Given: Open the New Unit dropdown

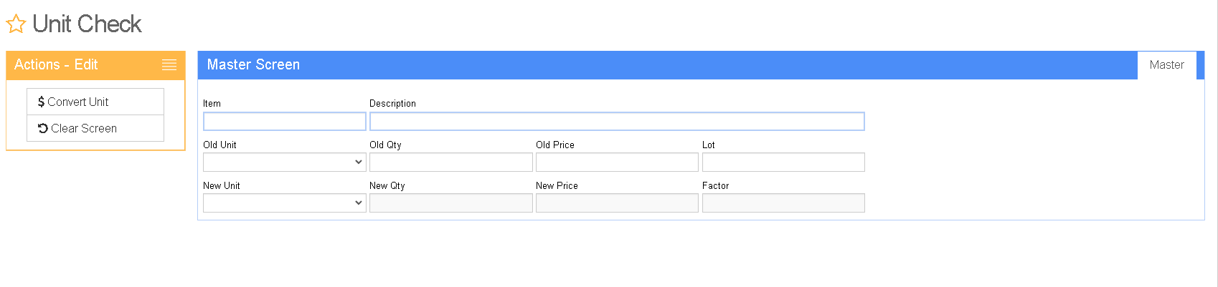Looking at the screenshot, I should (285, 203).
